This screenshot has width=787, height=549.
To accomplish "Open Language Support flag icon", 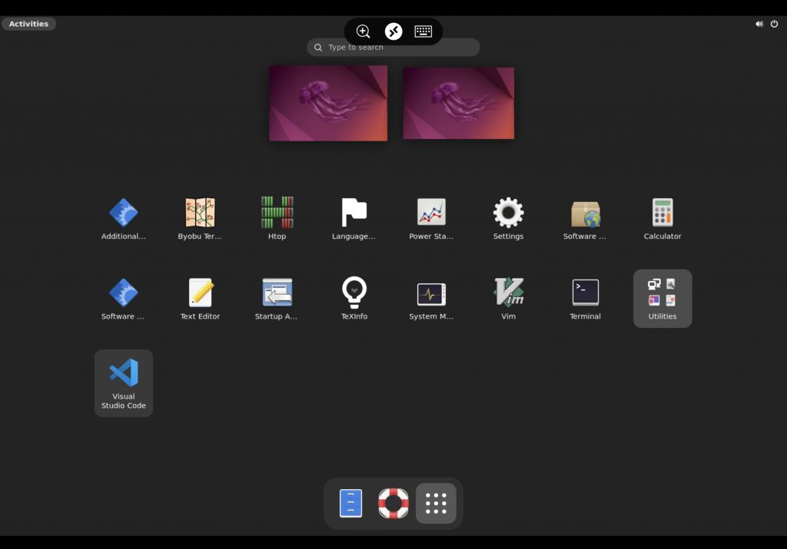I will click(x=354, y=213).
